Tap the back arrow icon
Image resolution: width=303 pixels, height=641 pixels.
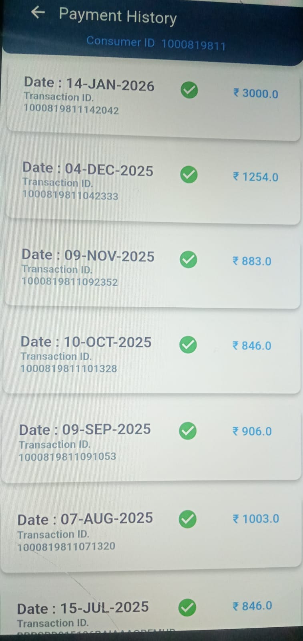[38, 12]
